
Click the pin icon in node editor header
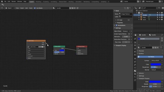click(77, 8)
